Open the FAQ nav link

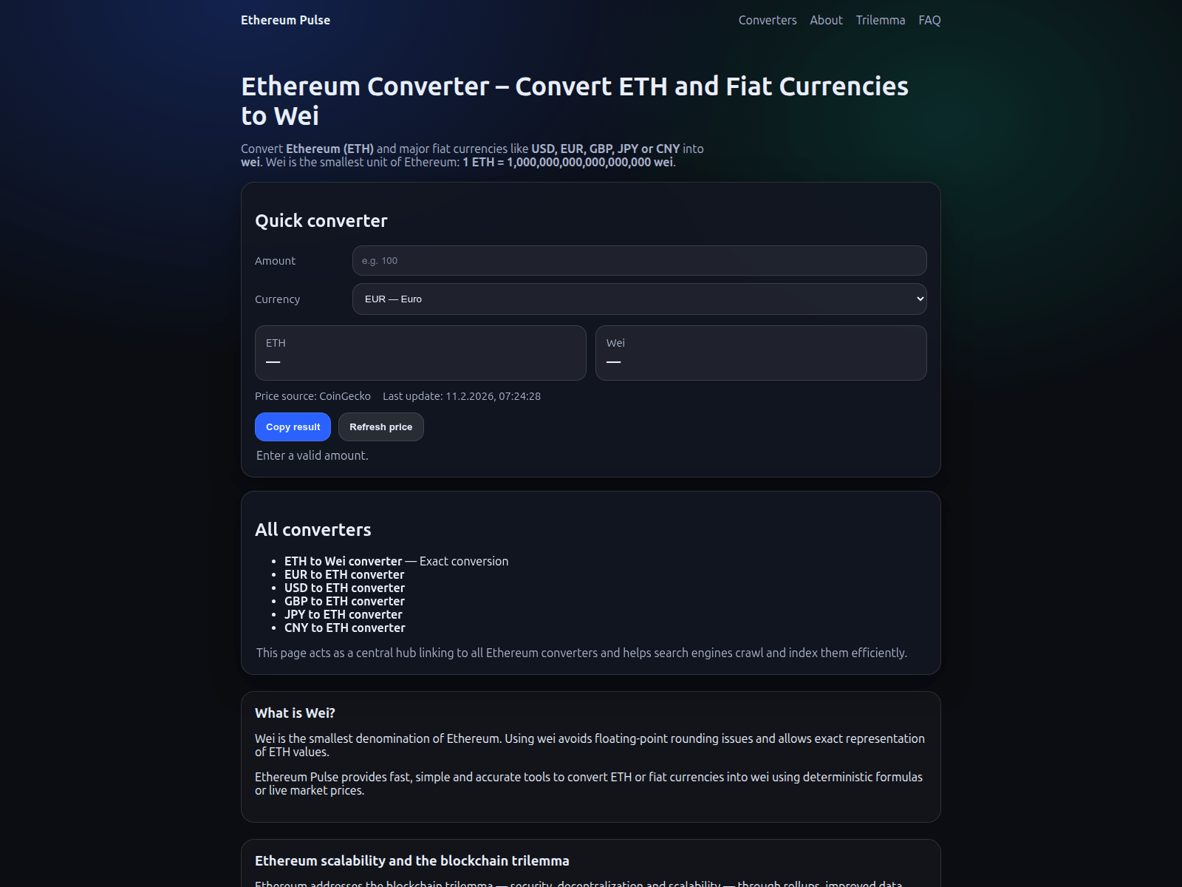click(x=929, y=21)
